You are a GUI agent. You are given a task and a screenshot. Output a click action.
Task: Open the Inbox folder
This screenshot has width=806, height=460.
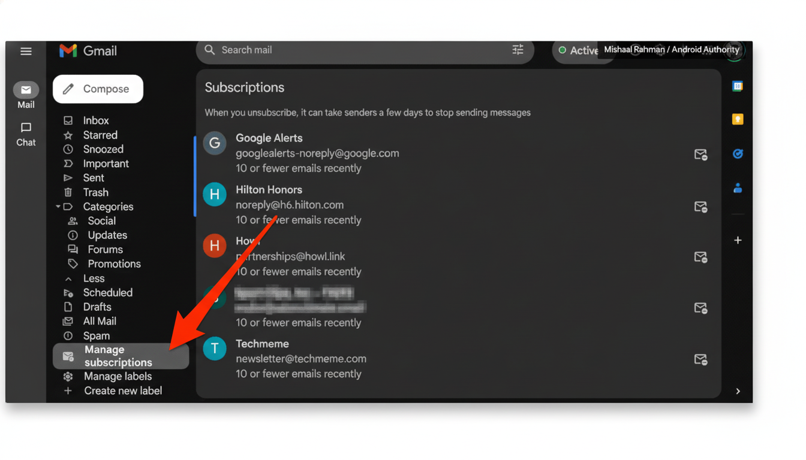point(96,120)
